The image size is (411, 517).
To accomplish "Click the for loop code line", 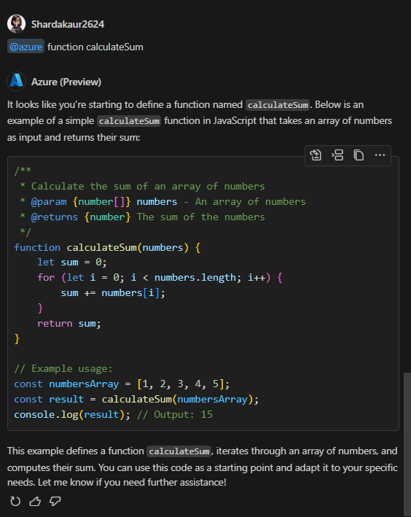I will pyautogui.click(x=160, y=278).
